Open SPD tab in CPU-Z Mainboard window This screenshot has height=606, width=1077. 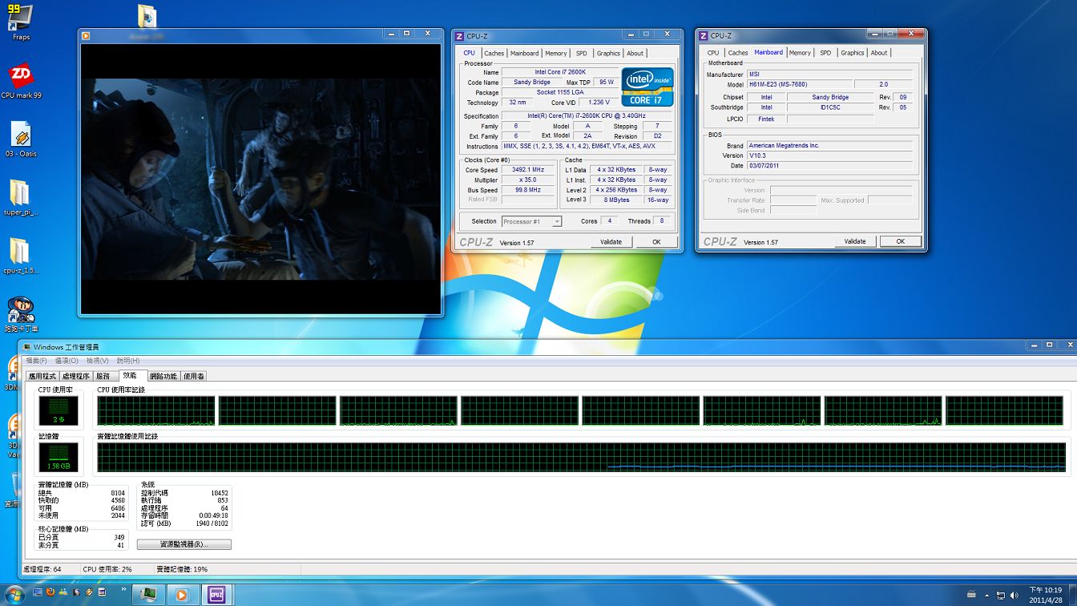tap(825, 53)
